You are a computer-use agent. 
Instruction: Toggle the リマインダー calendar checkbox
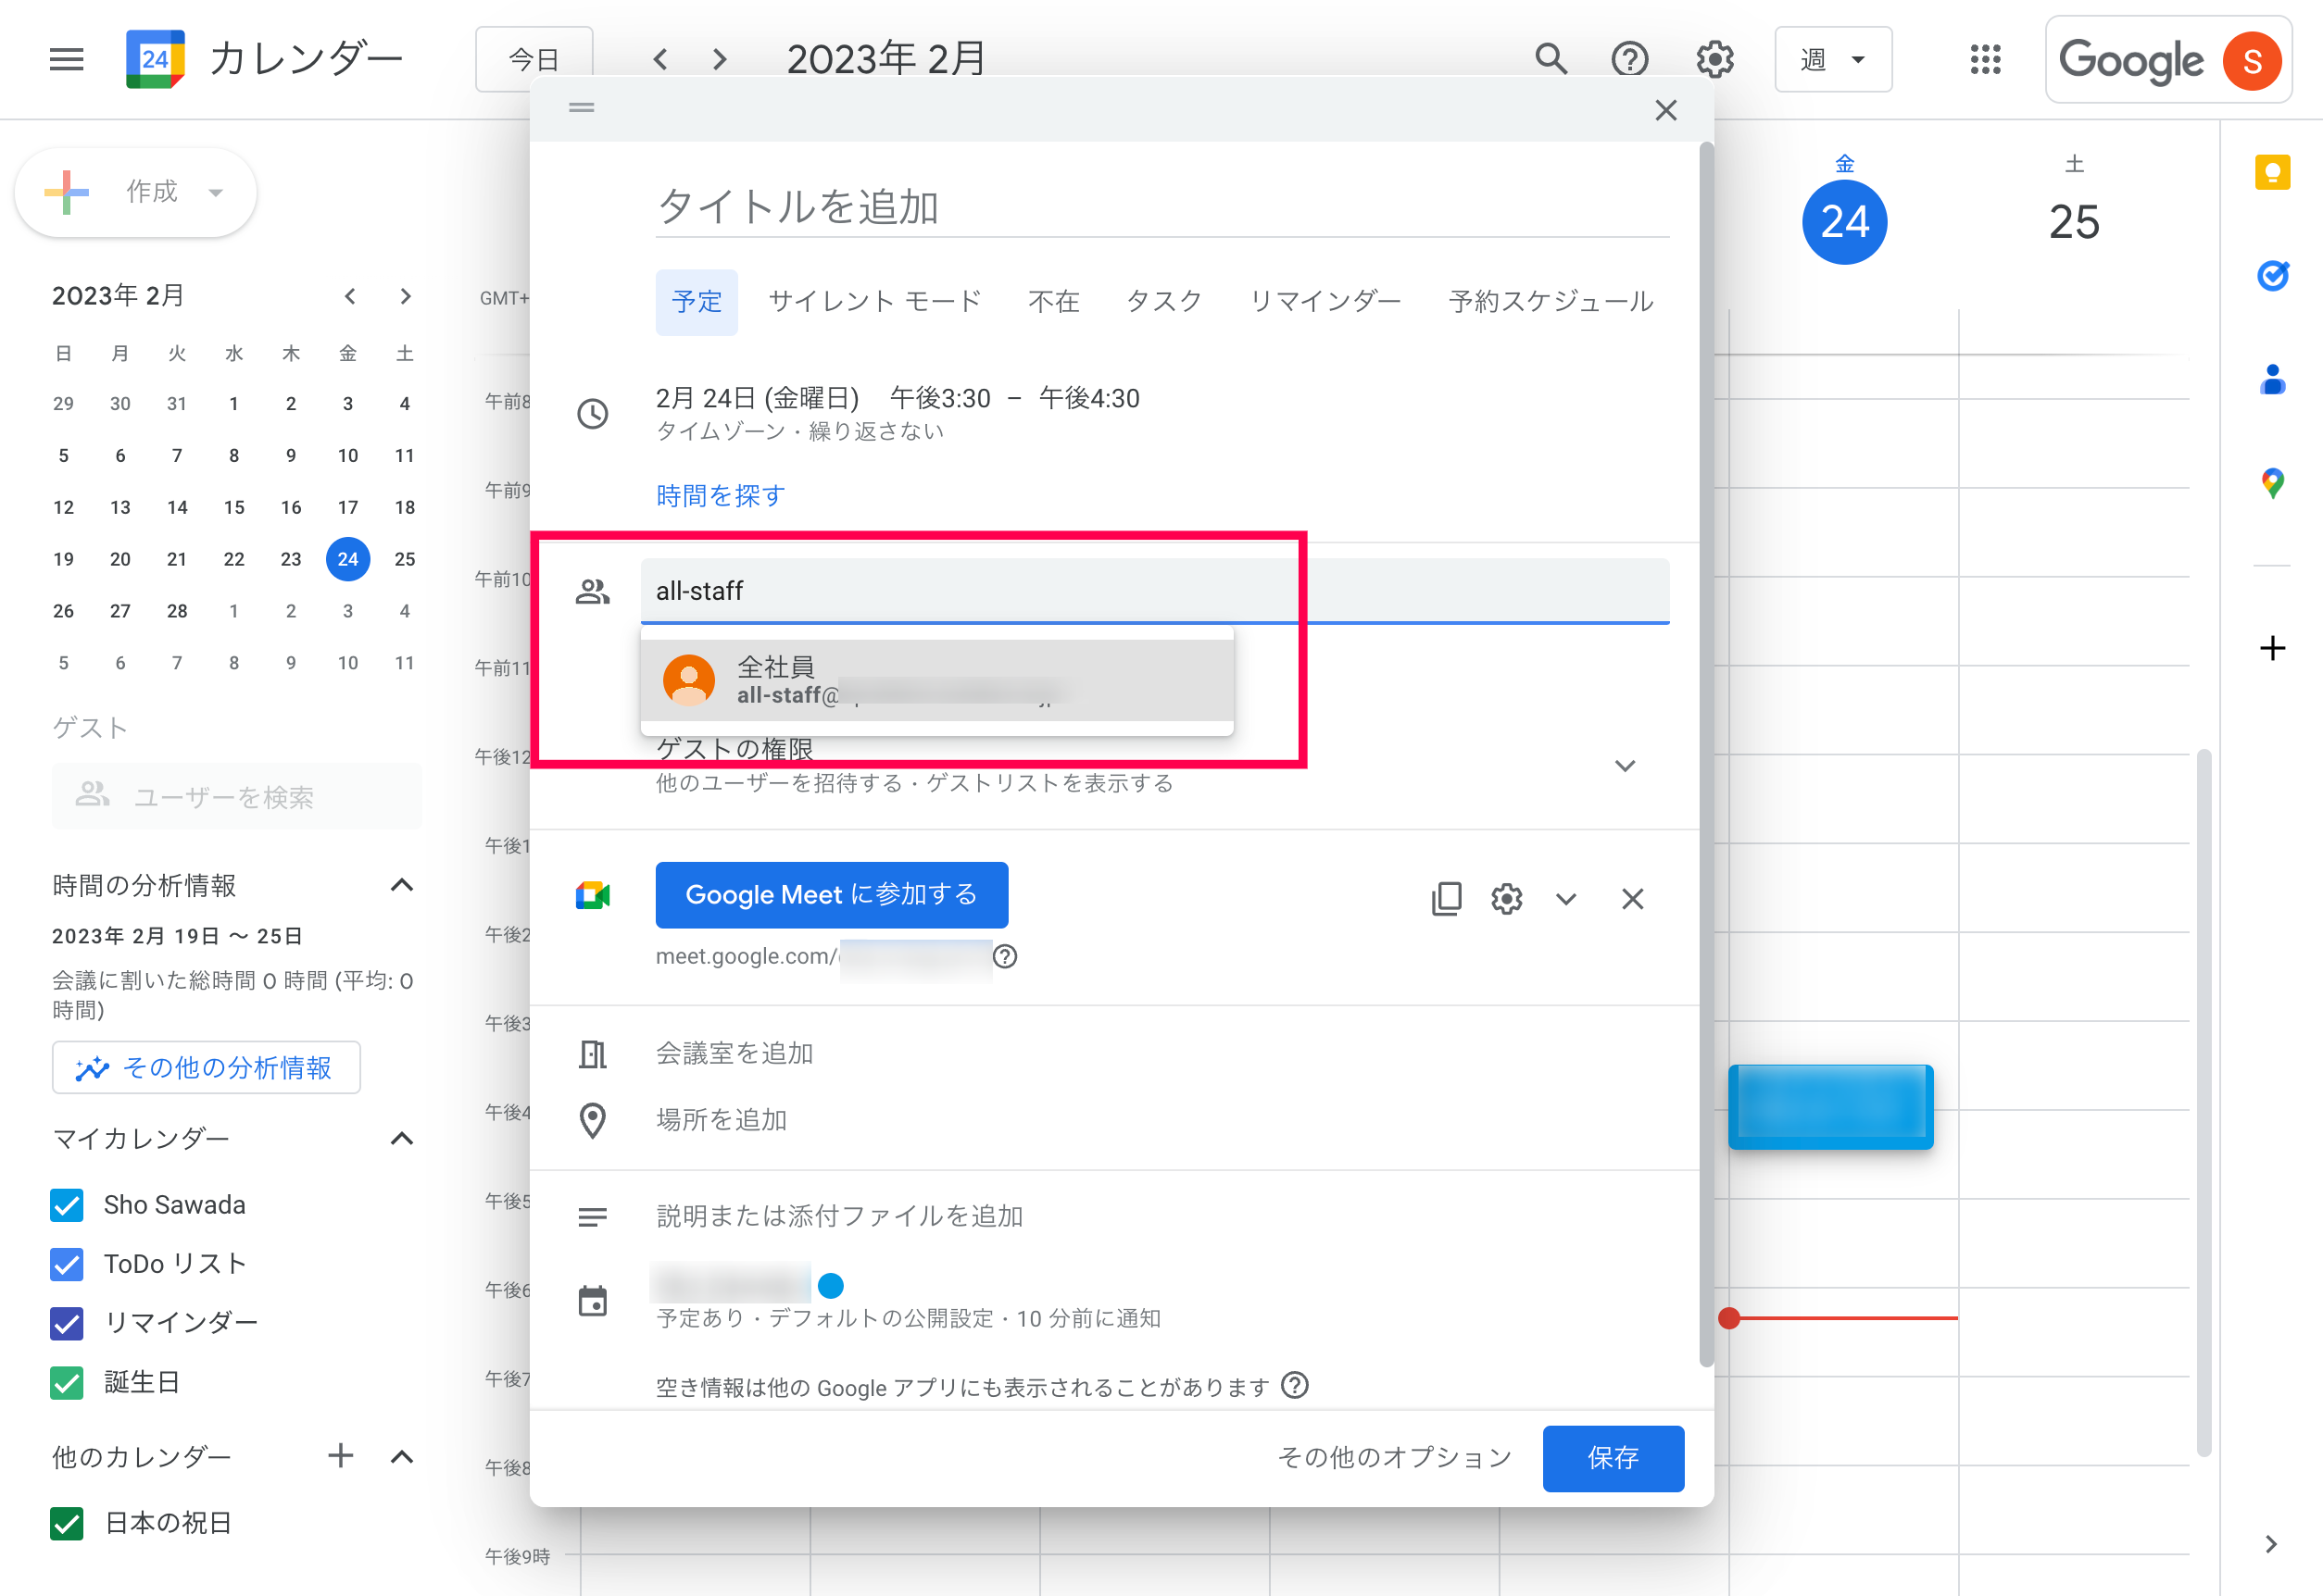[x=66, y=1323]
